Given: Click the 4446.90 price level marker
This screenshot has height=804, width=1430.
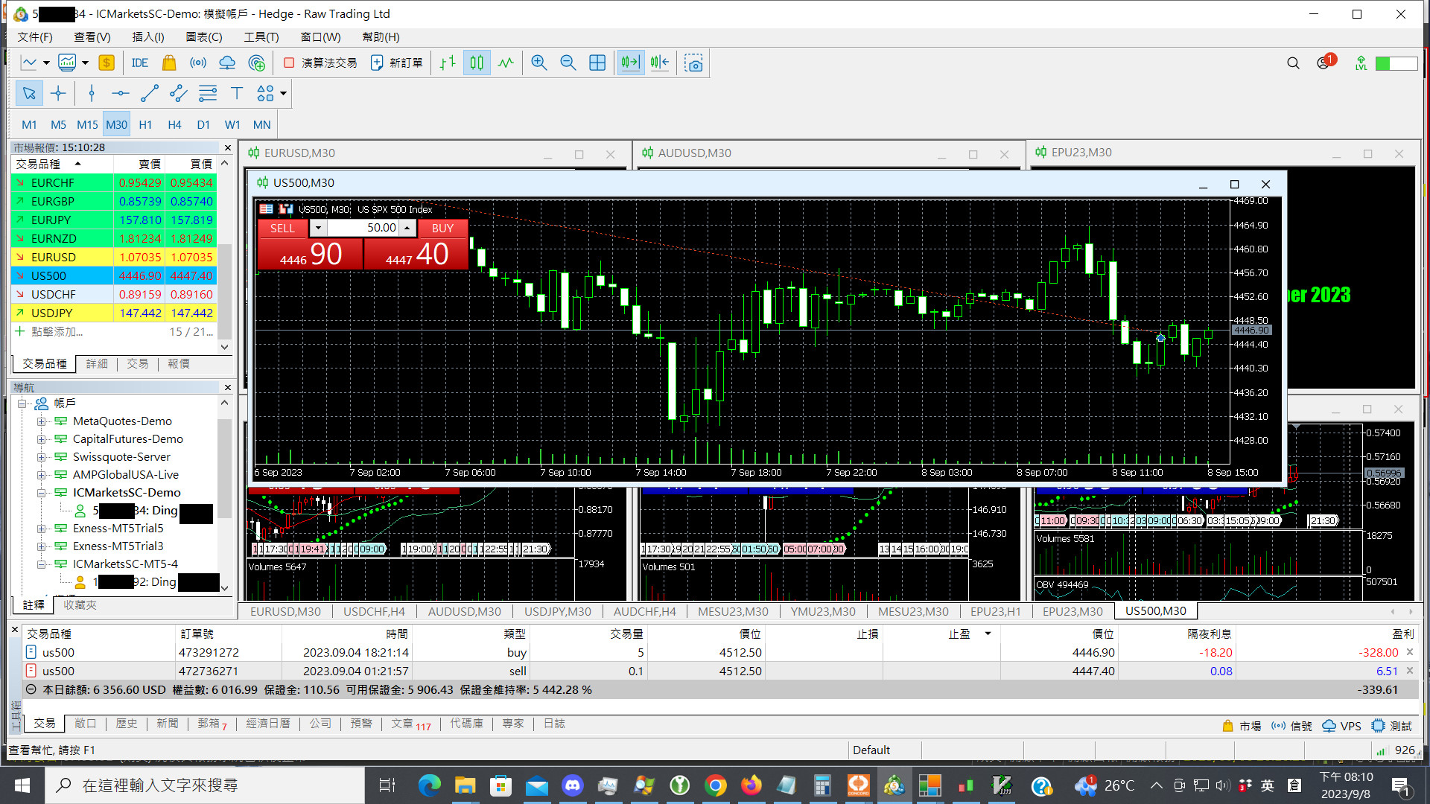Looking at the screenshot, I should pos(1251,330).
